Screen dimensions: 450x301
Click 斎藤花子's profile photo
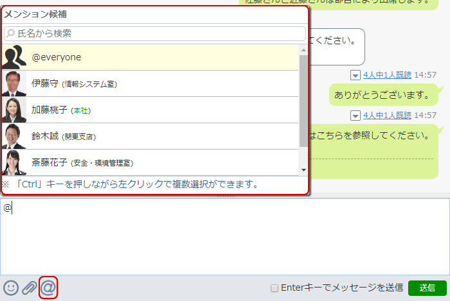14,162
